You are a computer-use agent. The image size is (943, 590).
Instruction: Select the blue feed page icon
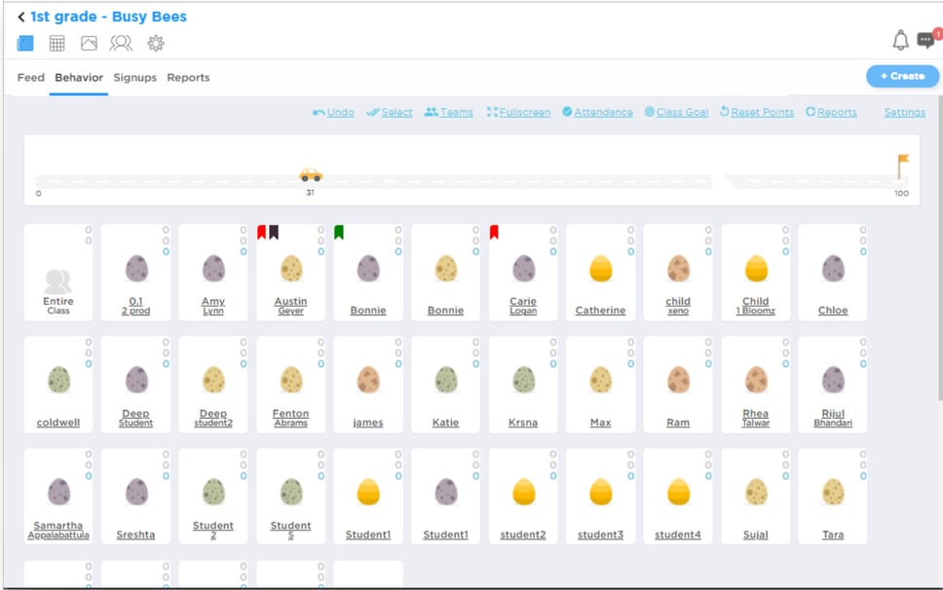(25, 43)
